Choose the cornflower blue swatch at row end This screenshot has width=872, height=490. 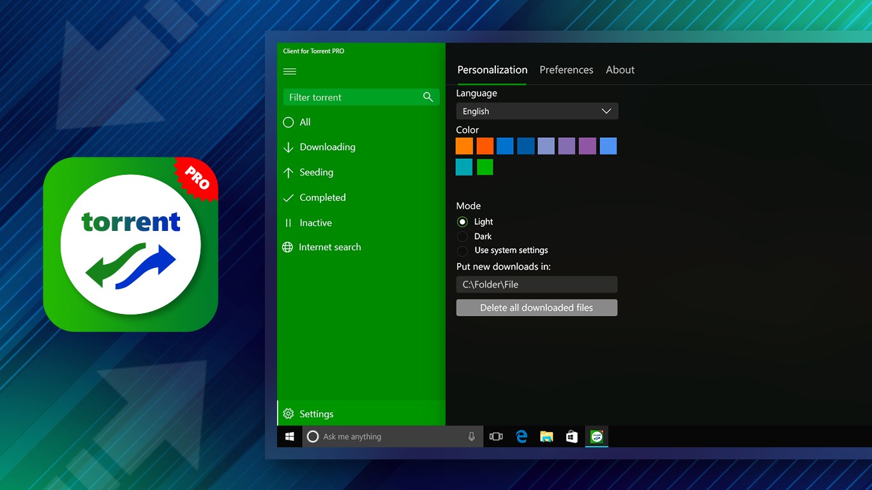click(608, 146)
